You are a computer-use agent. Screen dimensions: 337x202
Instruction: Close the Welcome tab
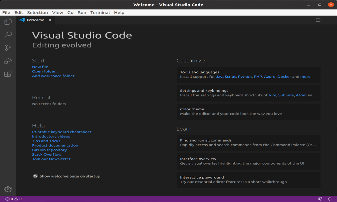(50, 20)
